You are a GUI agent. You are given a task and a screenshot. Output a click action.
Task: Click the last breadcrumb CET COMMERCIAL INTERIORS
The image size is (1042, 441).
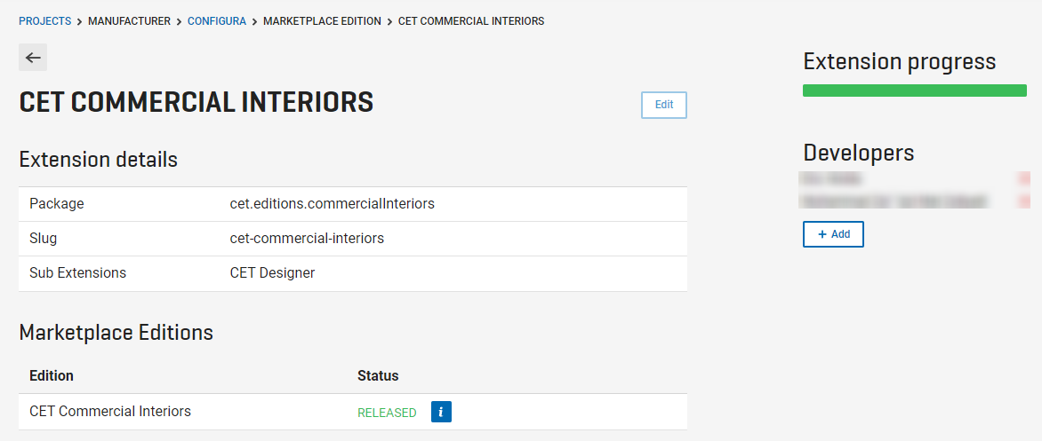(471, 21)
